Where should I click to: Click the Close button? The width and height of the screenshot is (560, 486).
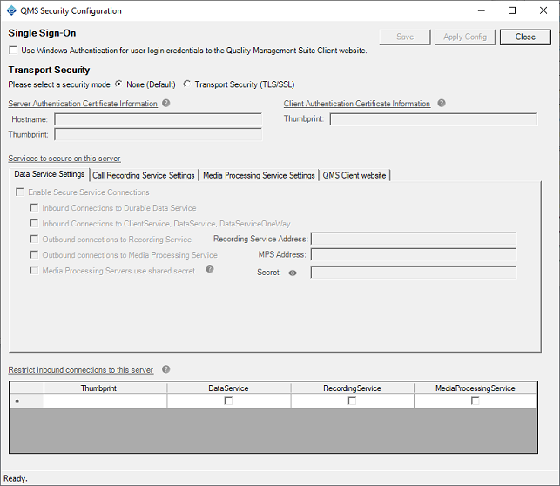click(525, 37)
